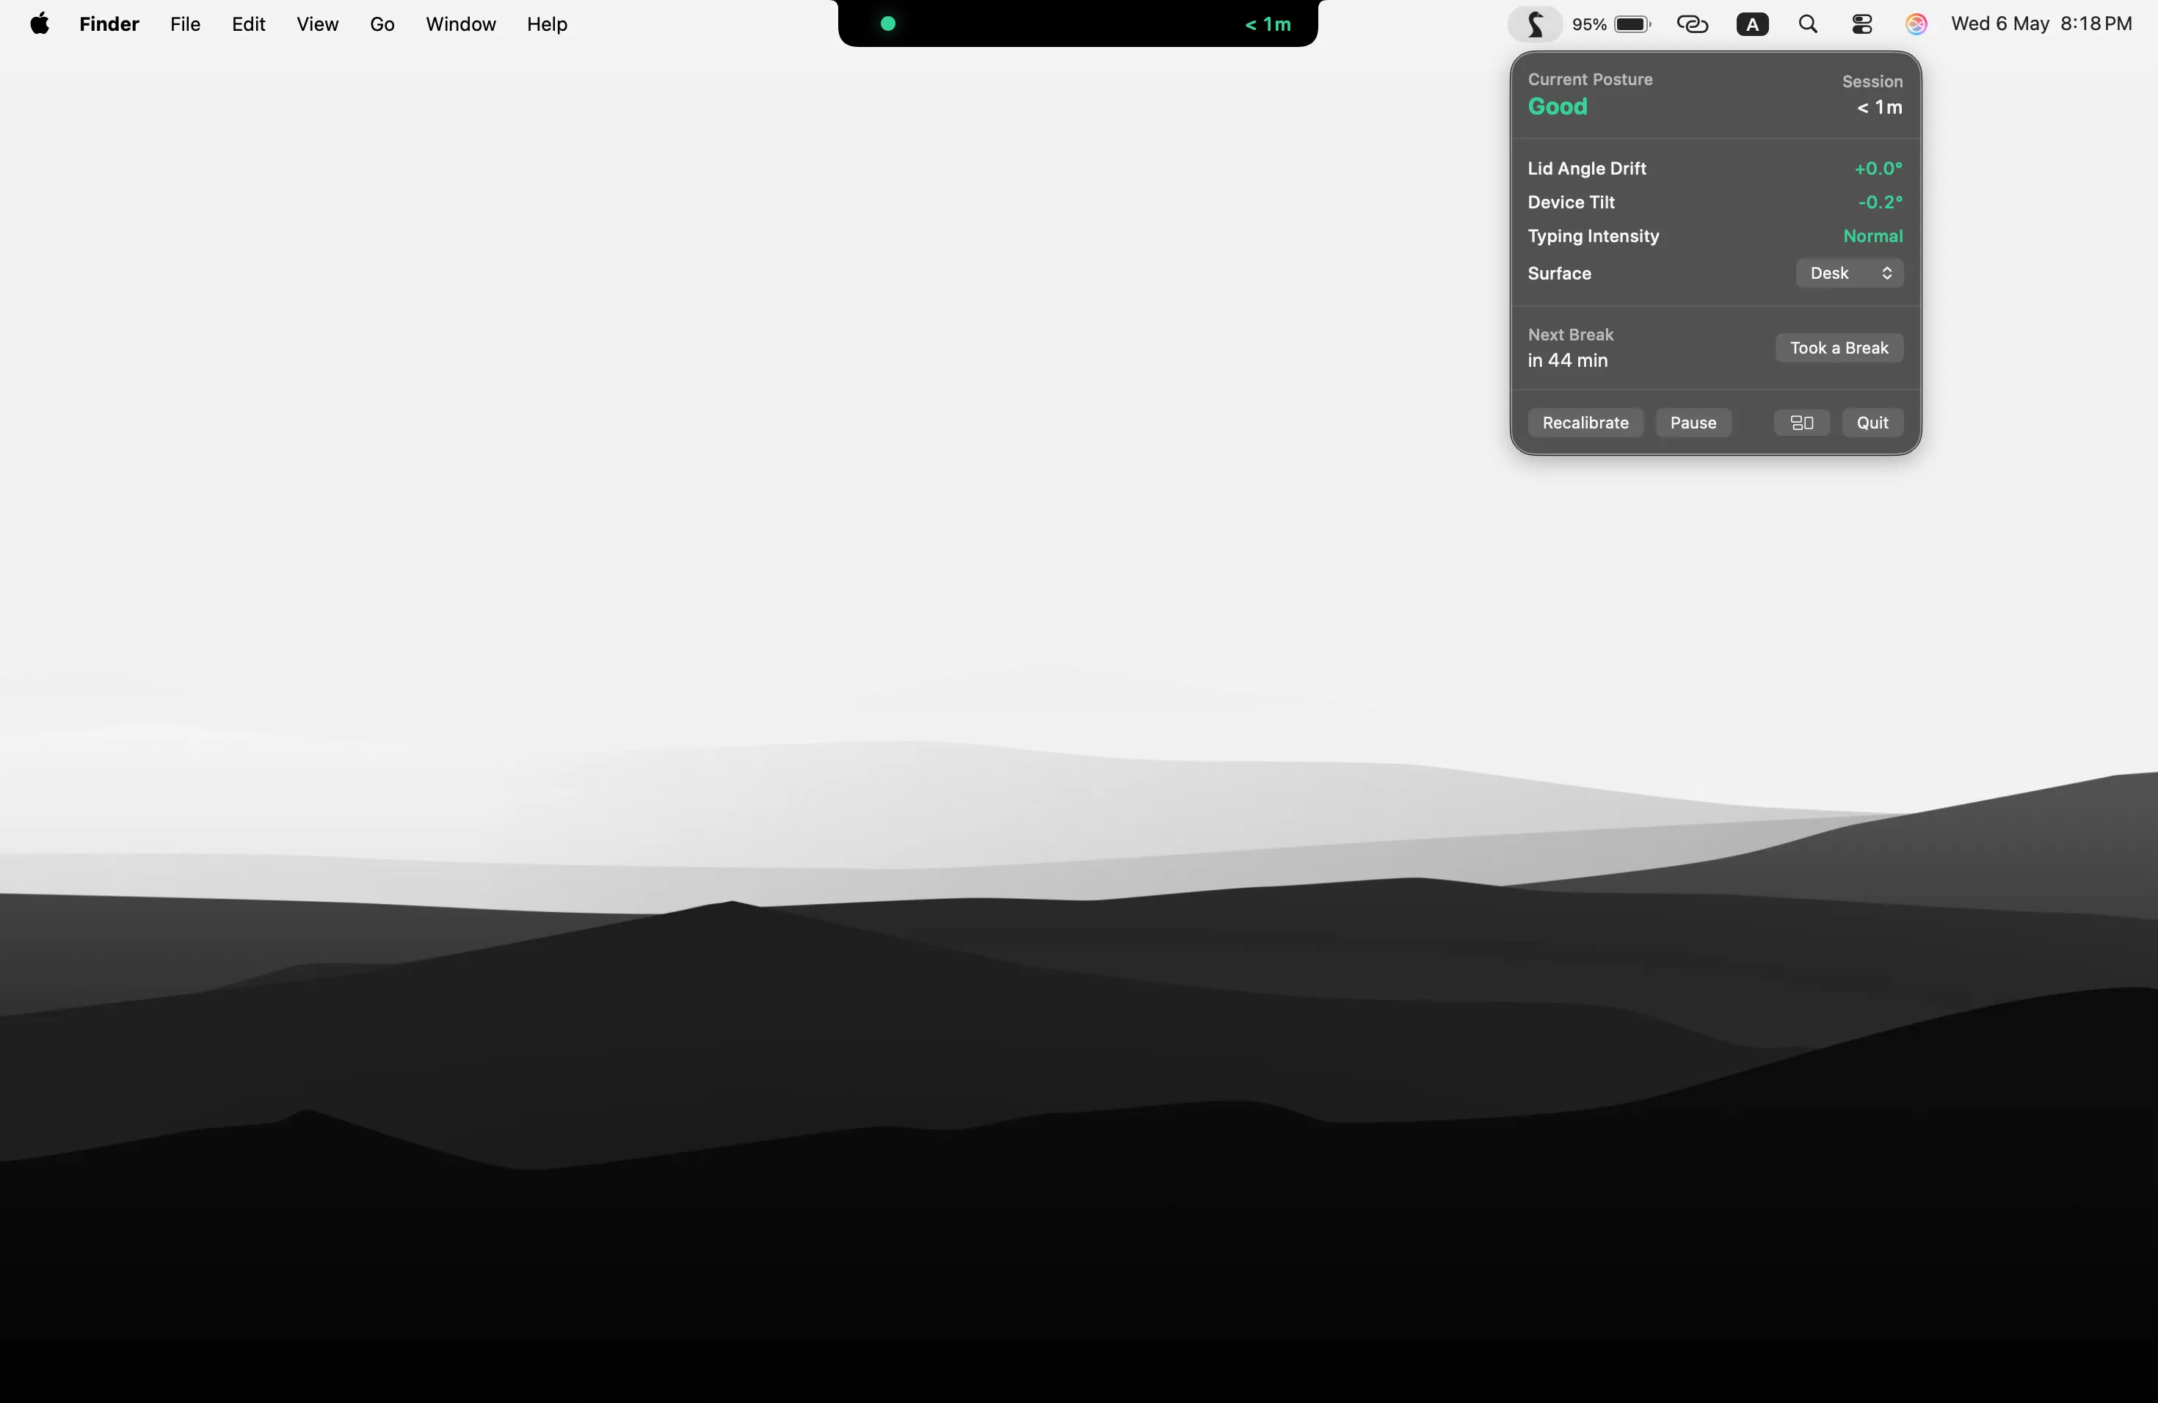Open the linked rings menu bar icon

coord(1692,24)
